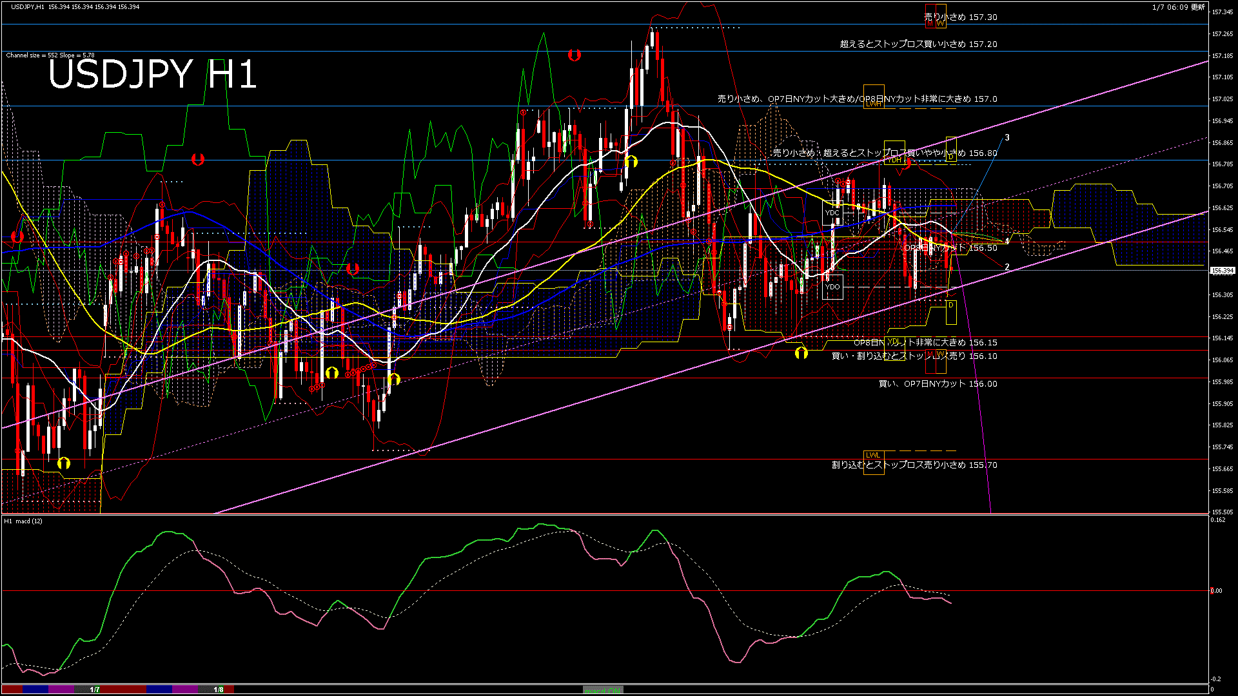Viewport: 1238px width, 696px height.
Task: Click the 1/7 date marker
Action: (95, 690)
